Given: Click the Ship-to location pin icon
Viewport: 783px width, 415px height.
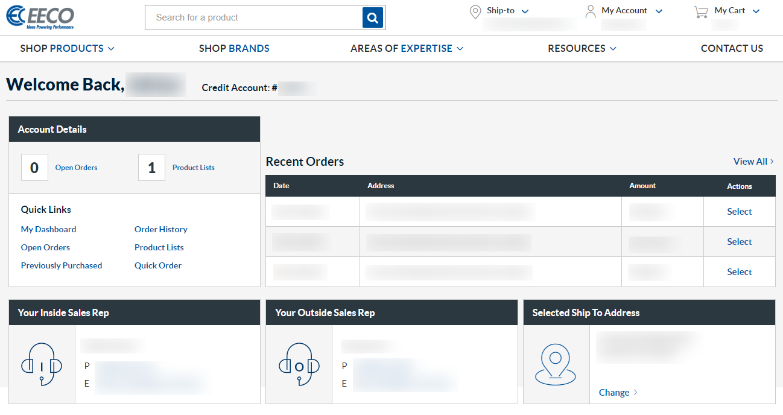Looking at the screenshot, I should tap(475, 12).
